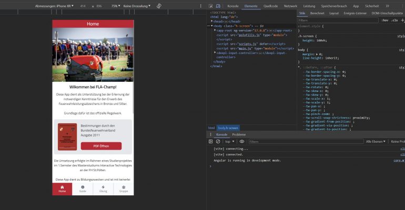Tap the Gruppe icon in app navigation
The width and height of the screenshot is (405, 210).
tap(124, 187)
